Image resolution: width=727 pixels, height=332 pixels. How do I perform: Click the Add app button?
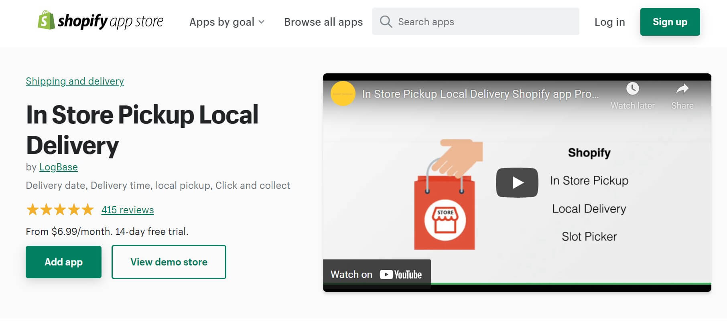tap(63, 262)
